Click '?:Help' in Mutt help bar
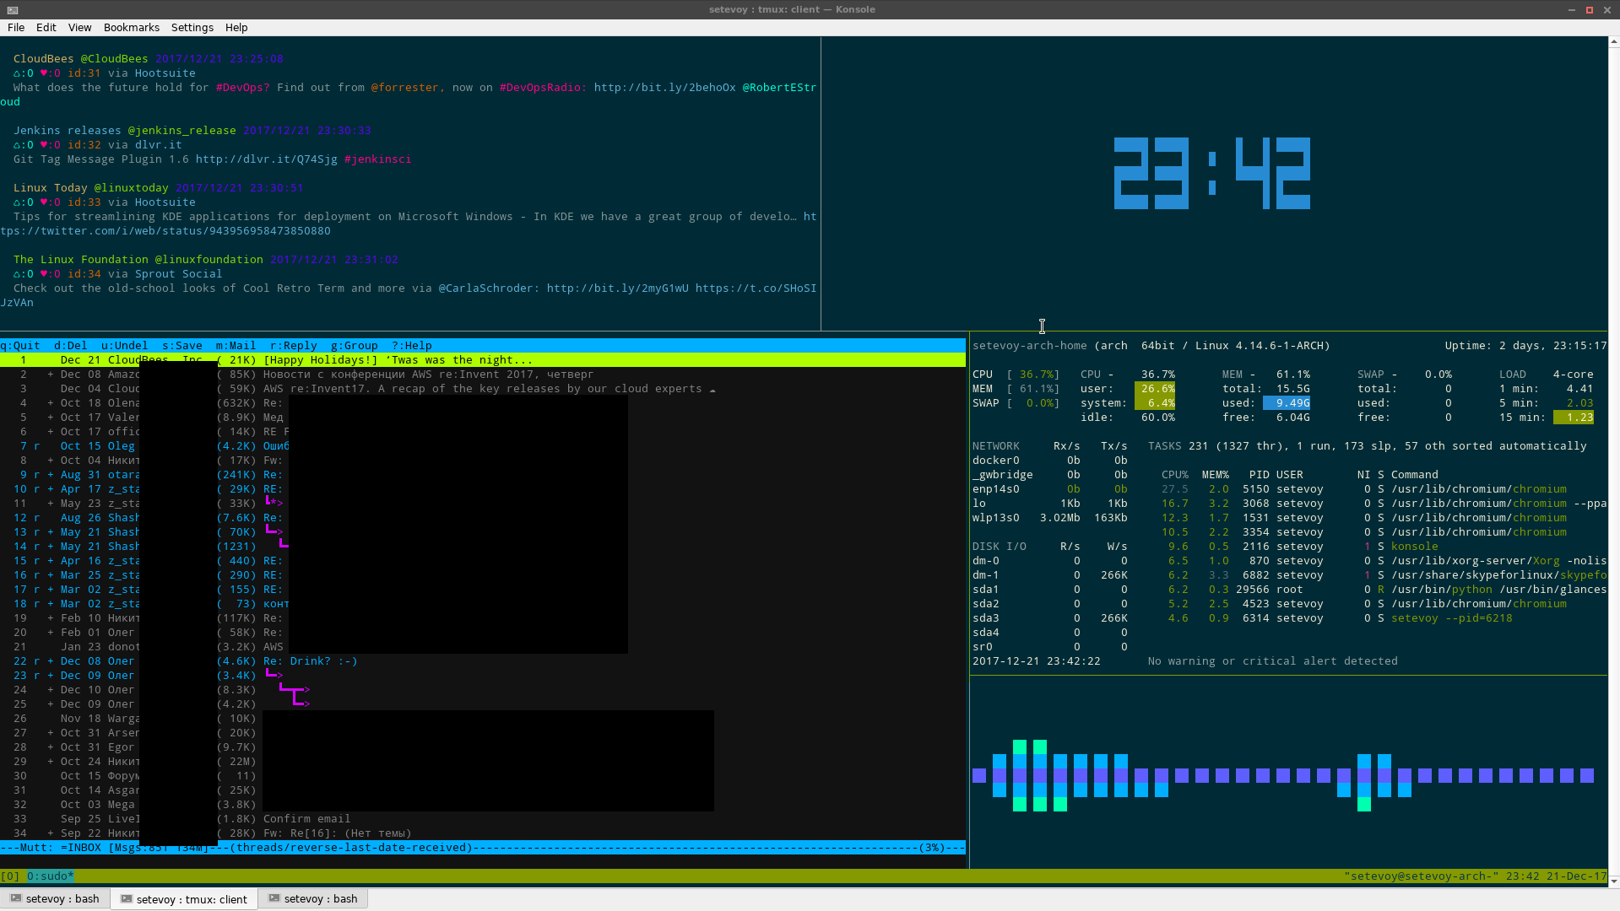 click(411, 345)
